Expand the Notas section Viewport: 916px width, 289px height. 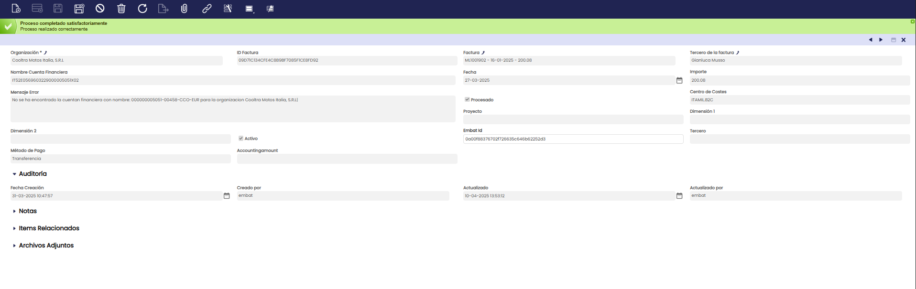[15, 211]
